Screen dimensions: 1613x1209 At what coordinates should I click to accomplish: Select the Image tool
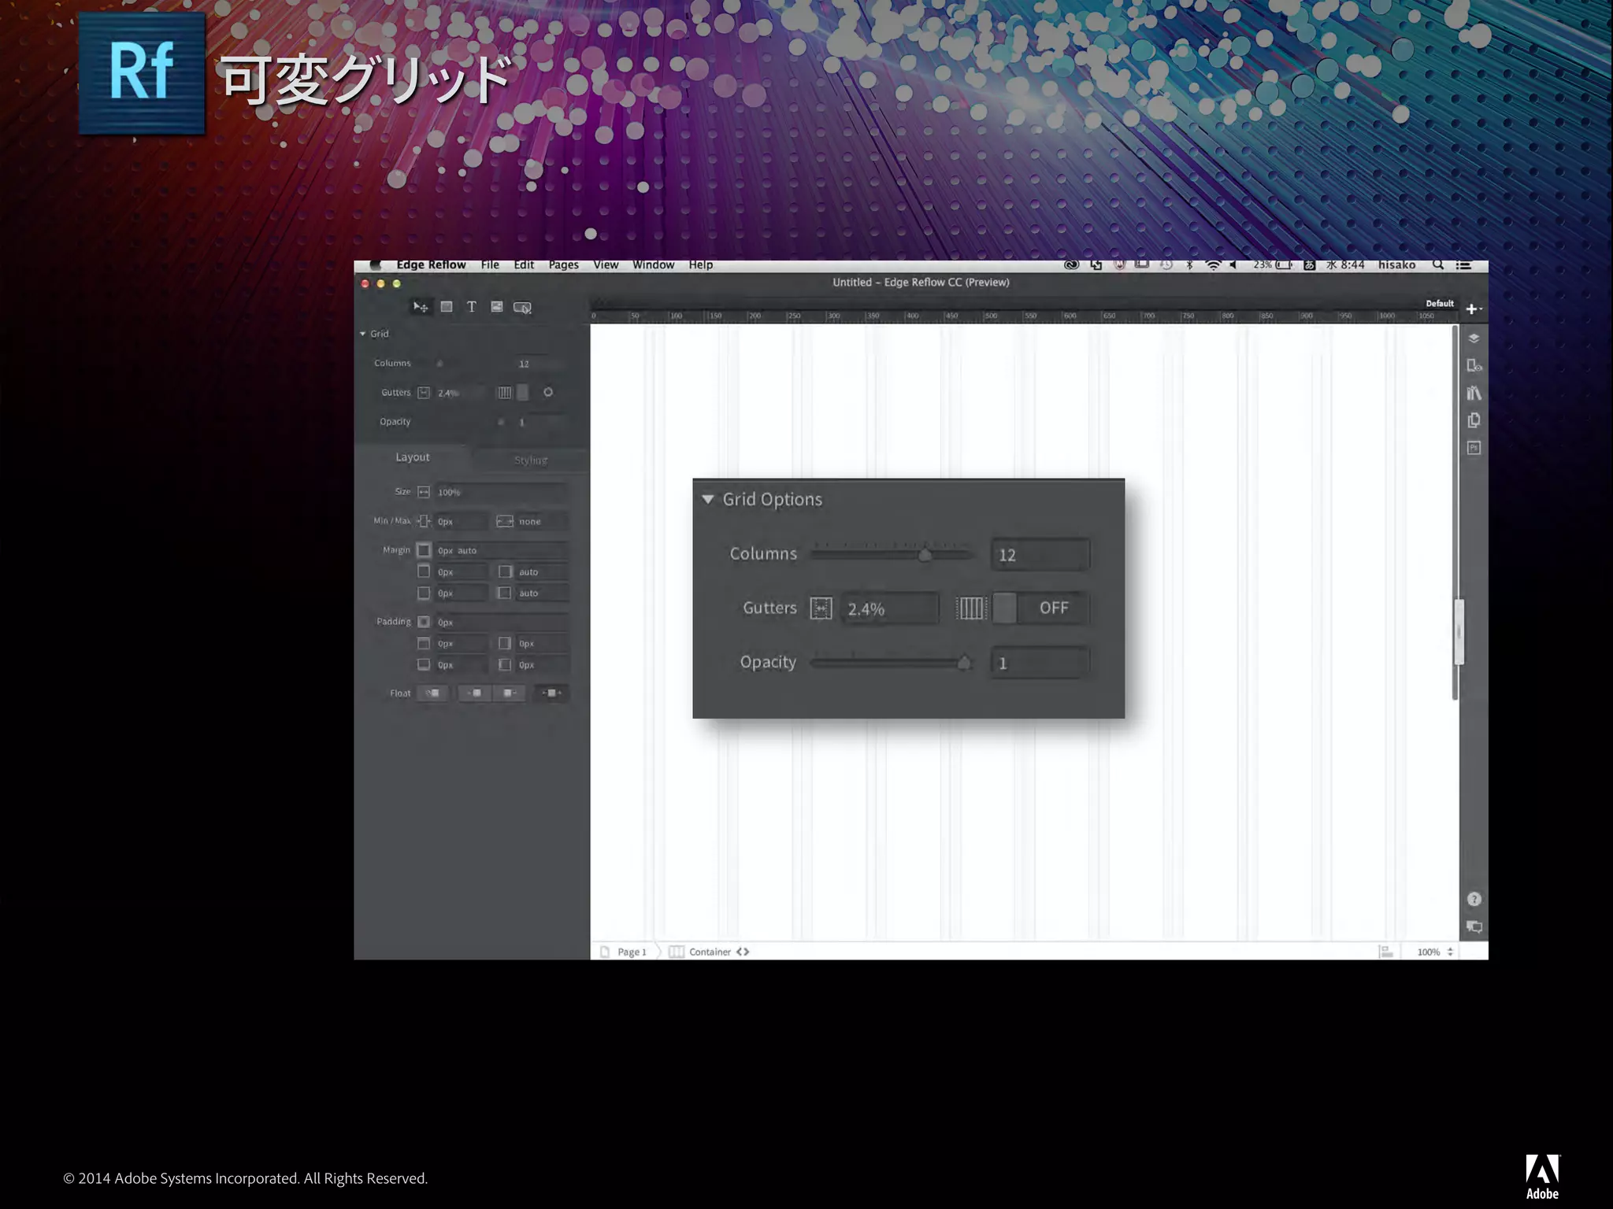click(x=497, y=307)
